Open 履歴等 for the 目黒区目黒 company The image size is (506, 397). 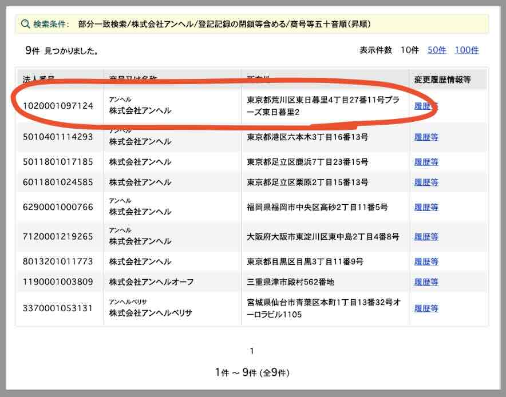coord(426,261)
